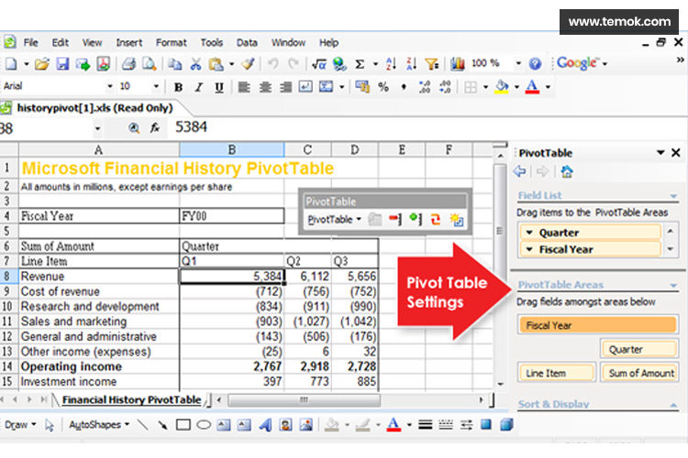The width and height of the screenshot is (688, 458).
Task: Toggle Bold formatting
Action: point(178,87)
